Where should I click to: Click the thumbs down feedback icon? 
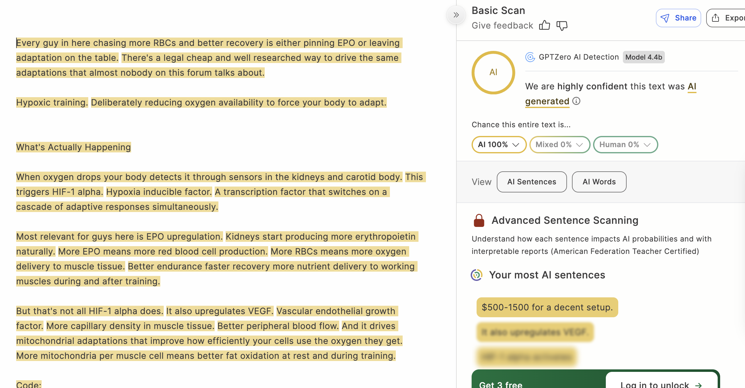[562, 25]
